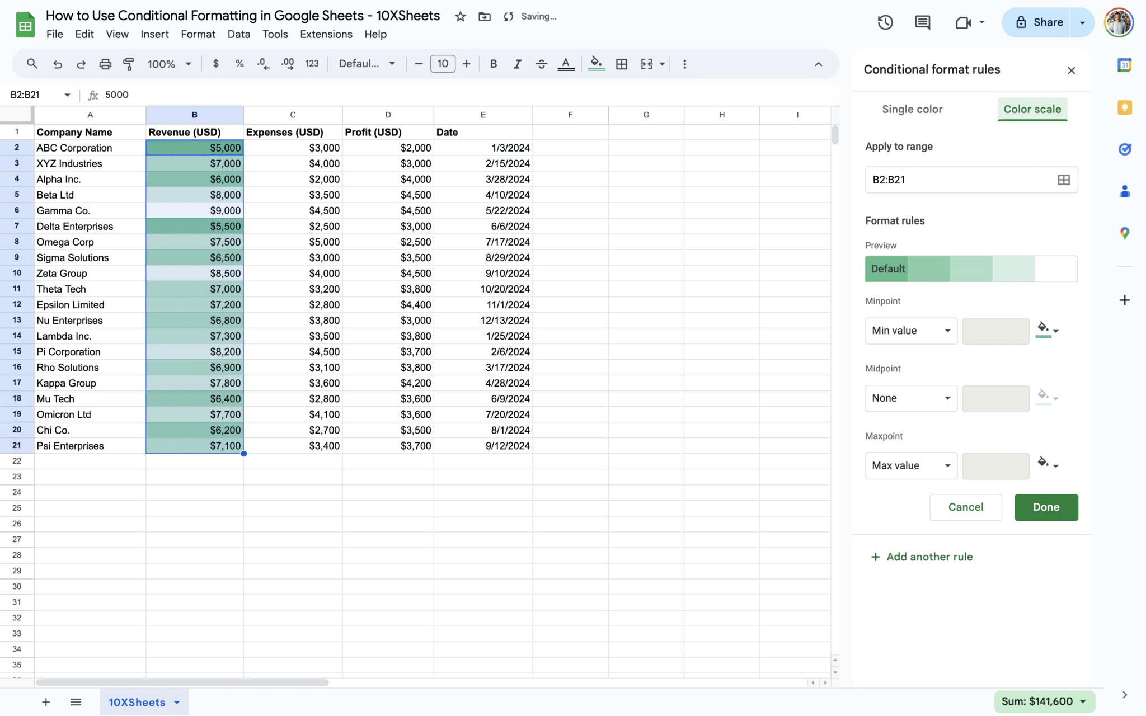Open the Default preview color scale

point(971,269)
